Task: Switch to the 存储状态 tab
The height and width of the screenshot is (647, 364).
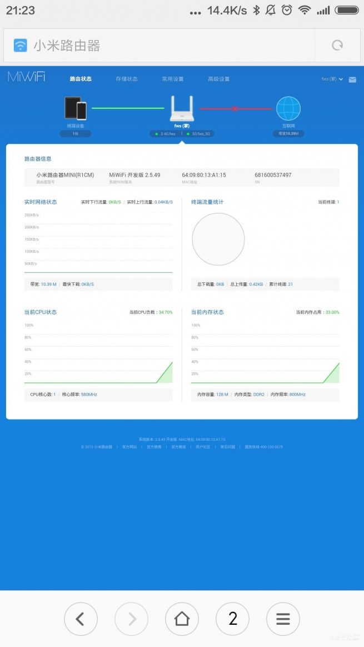Action: point(126,79)
